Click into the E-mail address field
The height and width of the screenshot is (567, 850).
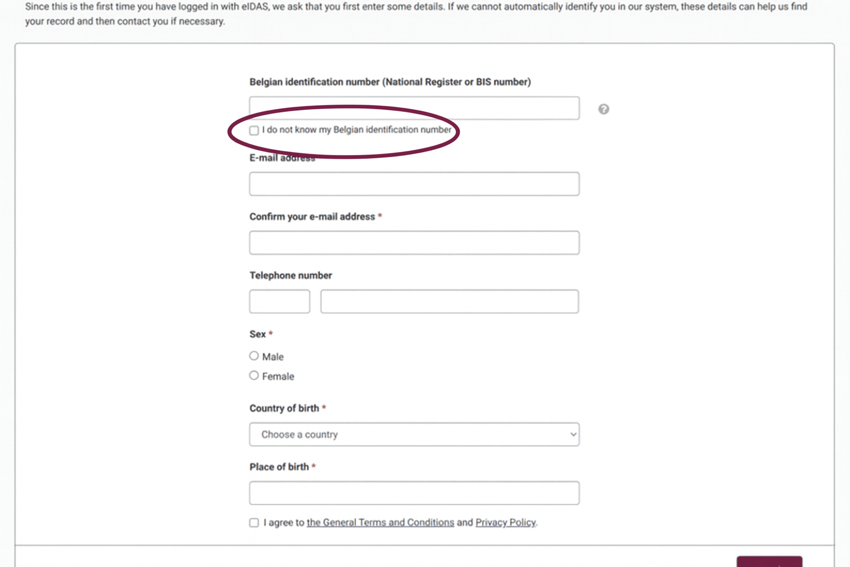414,184
